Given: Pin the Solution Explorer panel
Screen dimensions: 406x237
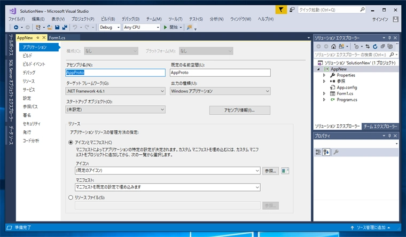Looking at the screenshot, I should pos(389,38).
